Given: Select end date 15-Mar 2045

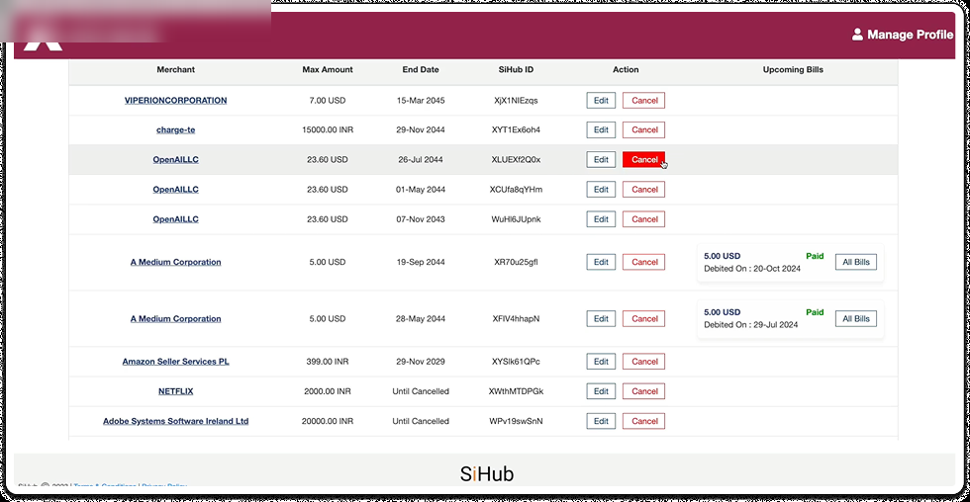Looking at the screenshot, I should pos(421,100).
